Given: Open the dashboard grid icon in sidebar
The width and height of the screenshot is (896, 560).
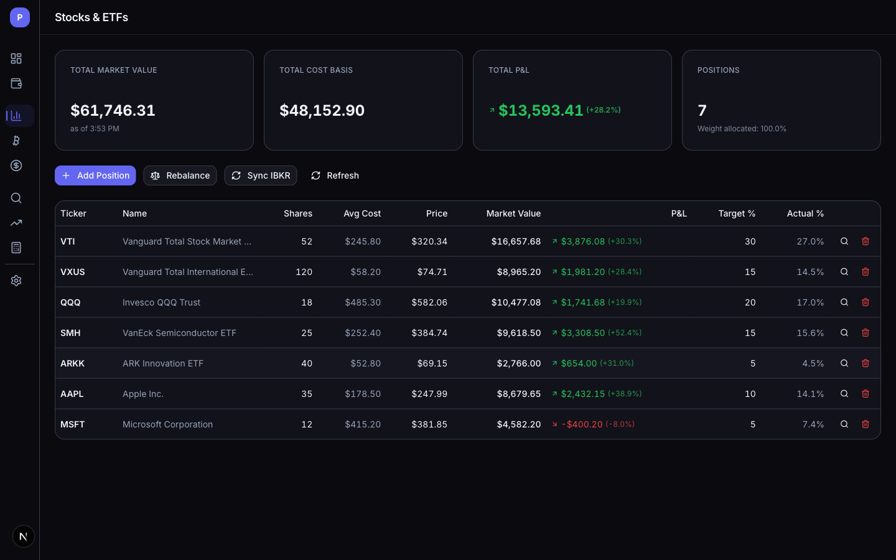Looking at the screenshot, I should (16, 58).
